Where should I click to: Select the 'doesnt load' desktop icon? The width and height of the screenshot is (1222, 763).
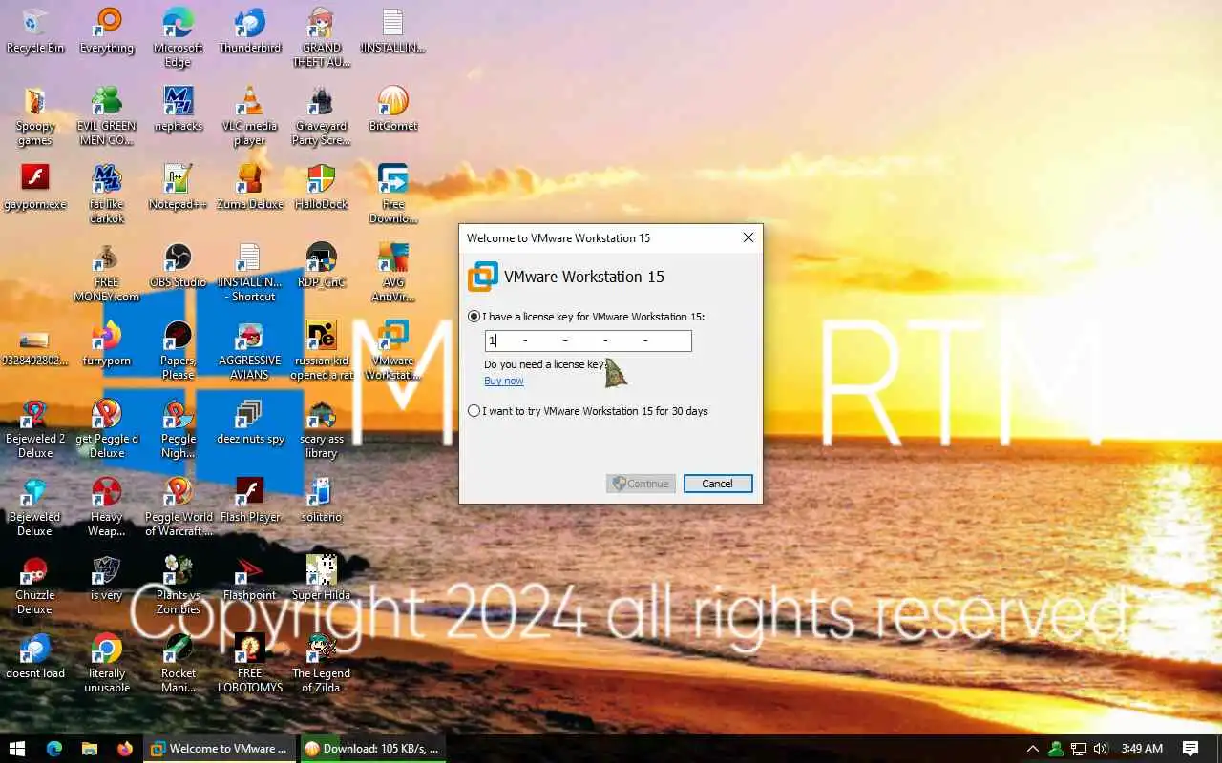(35, 656)
